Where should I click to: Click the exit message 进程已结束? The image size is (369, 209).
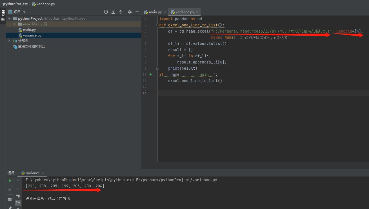click(48, 198)
